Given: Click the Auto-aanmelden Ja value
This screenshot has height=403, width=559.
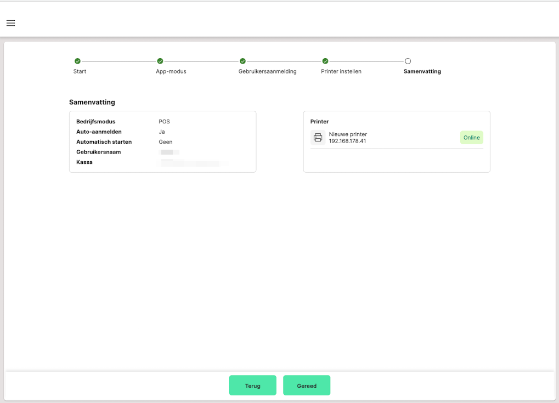Looking at the screenshot, I should (x=162, y=132).
